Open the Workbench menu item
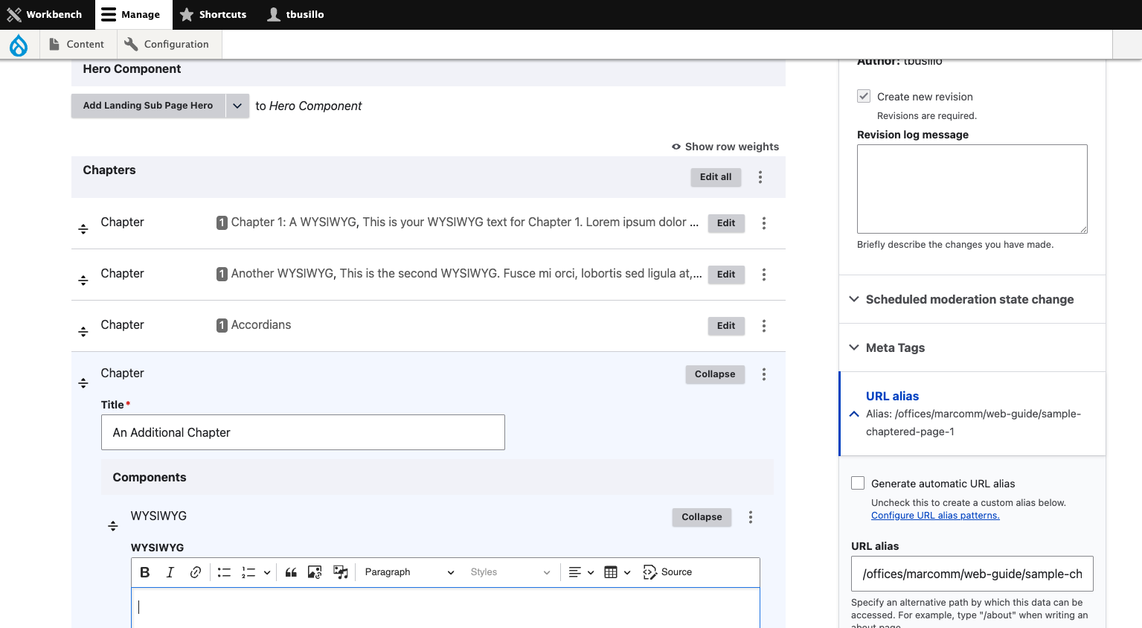The width and height of the screenshot is (1142, 628). [45, 15]
